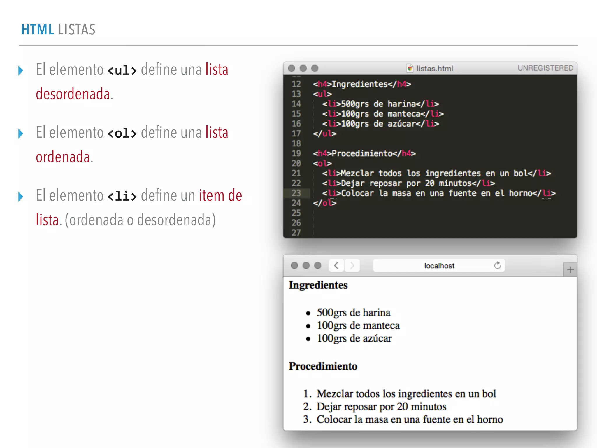Click line 13 opening ul tag

coord(322,94)
